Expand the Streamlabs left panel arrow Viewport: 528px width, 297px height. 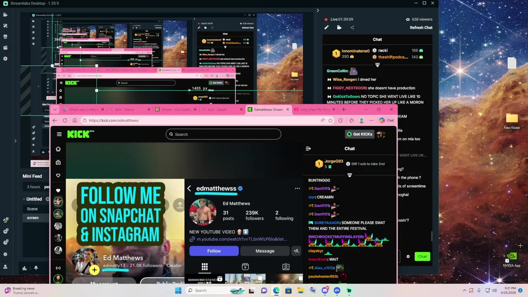[15, 141]
